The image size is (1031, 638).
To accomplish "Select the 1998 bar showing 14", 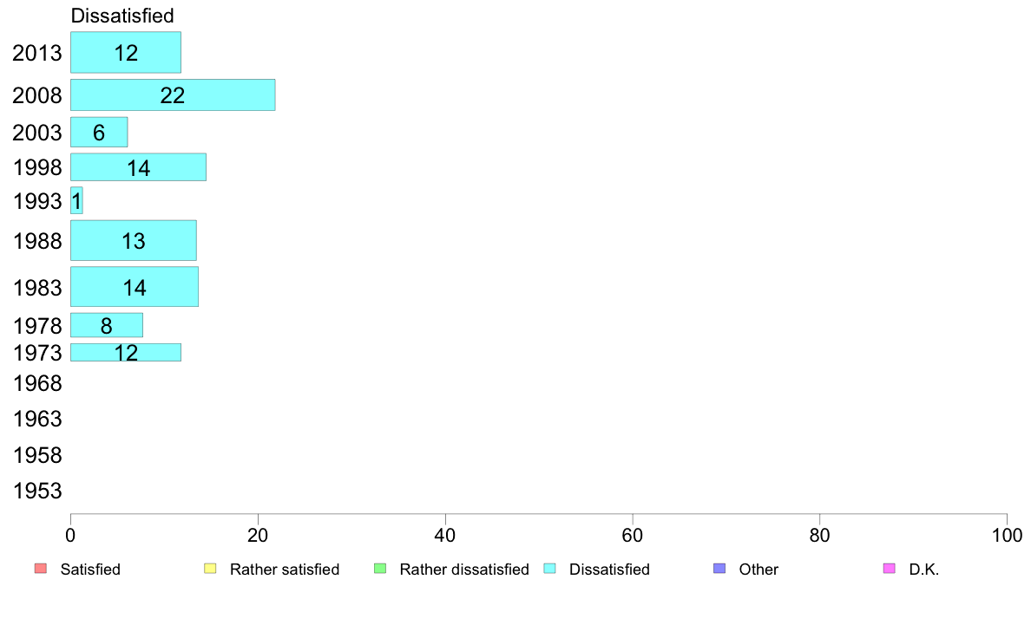I will pyautogui.click(x=138, y=167).
